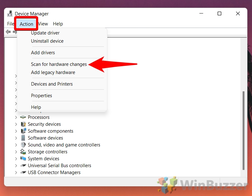Open the File menu

tap(10, 24)
